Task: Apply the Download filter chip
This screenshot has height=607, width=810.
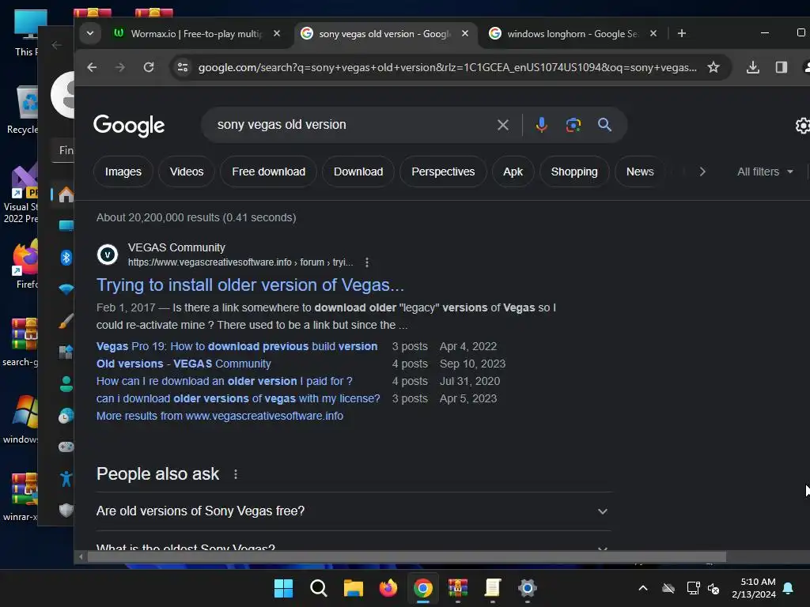Action: click(x=358, y=172)
